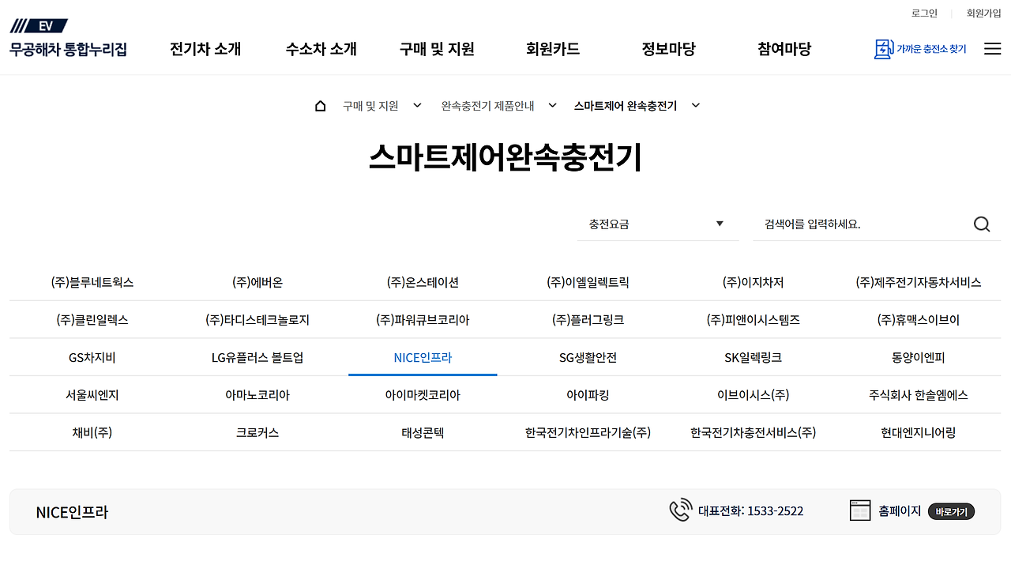Select the GS차지비 tab
1011x565 pixels.
92,357
